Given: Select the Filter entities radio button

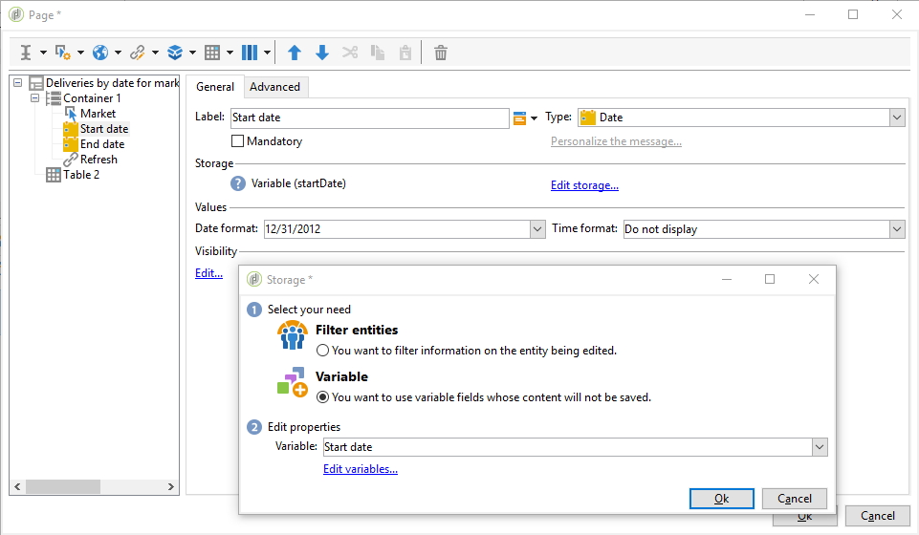Looking at the screenshot, I should point(322,351).
